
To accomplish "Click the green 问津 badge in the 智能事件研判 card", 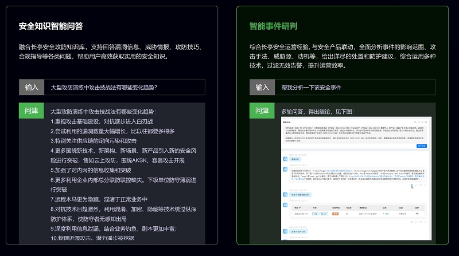I will coord(262,111).
